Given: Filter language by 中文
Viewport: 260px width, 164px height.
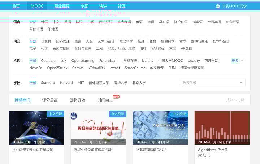Looking at the screenshot, I should (56, 22).
